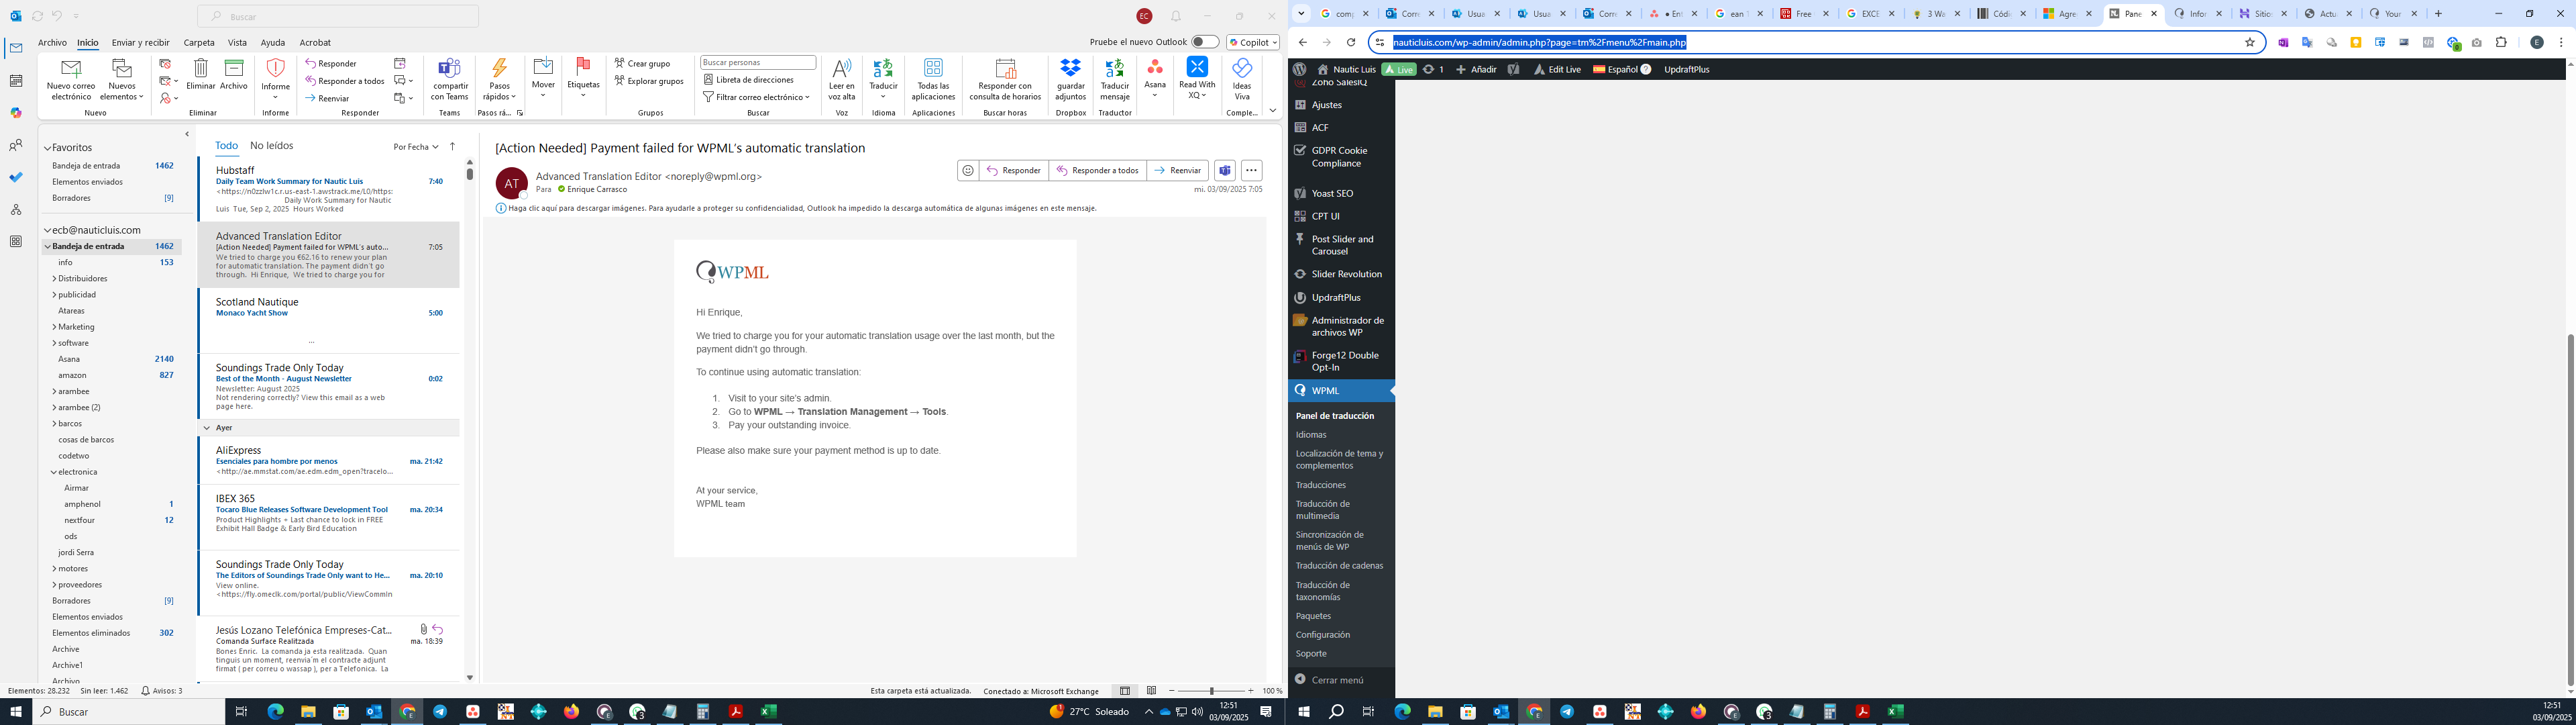Screen dimensions: 2576x725
Task: Open Filtrar correo electrónico dropdown
Action: coord(756,97)
